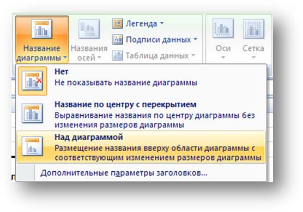Click the Сетка label text
303x212 pixels.
tap(253, 48)
